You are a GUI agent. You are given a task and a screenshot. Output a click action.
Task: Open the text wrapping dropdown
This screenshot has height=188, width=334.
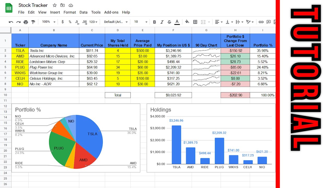(x=239, y=22)
